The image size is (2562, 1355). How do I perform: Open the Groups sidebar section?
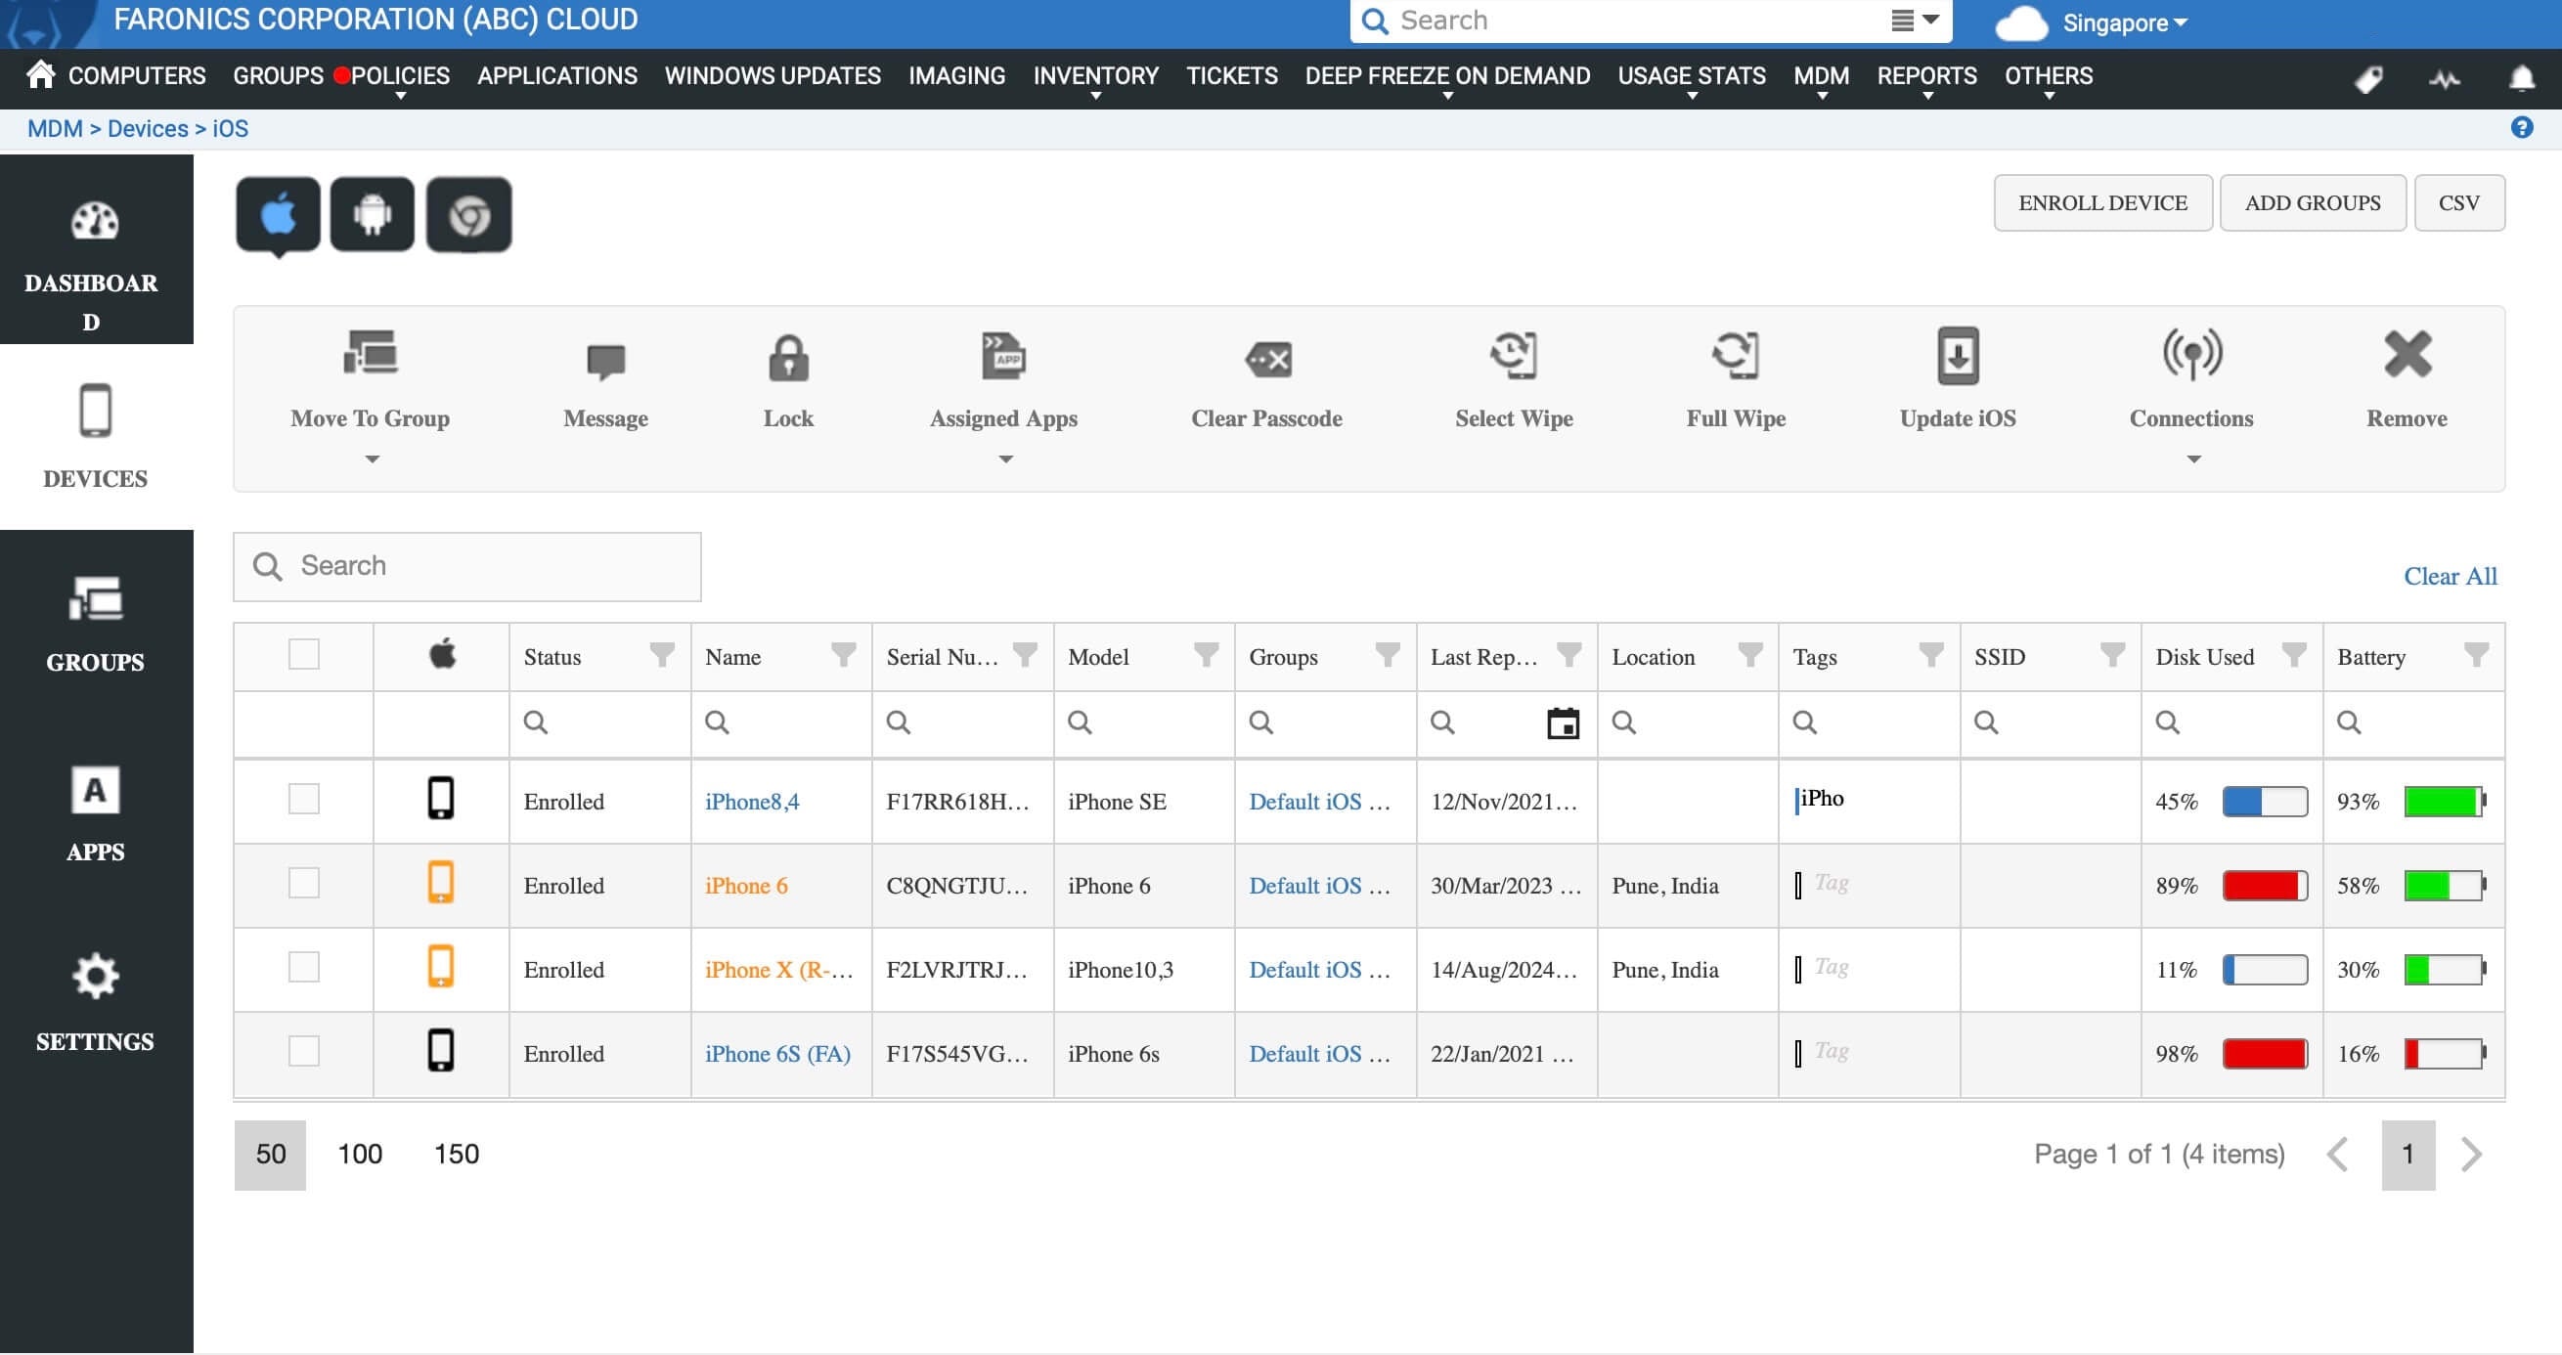(96, 625)
